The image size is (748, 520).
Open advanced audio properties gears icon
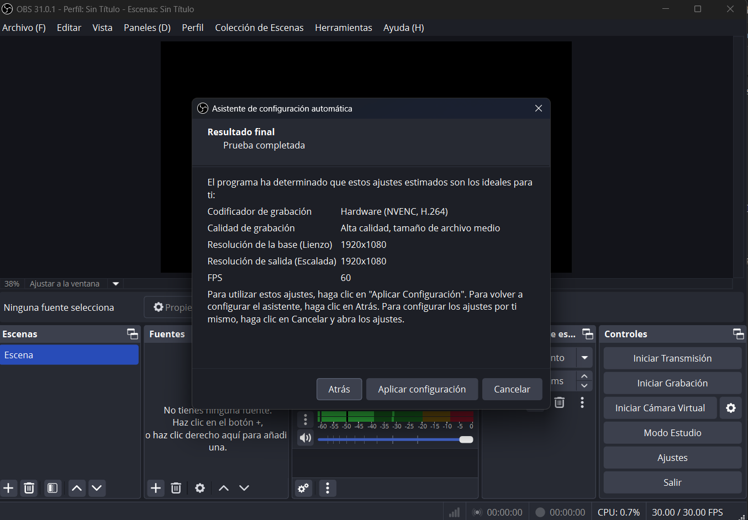click(x=303, y=488)
